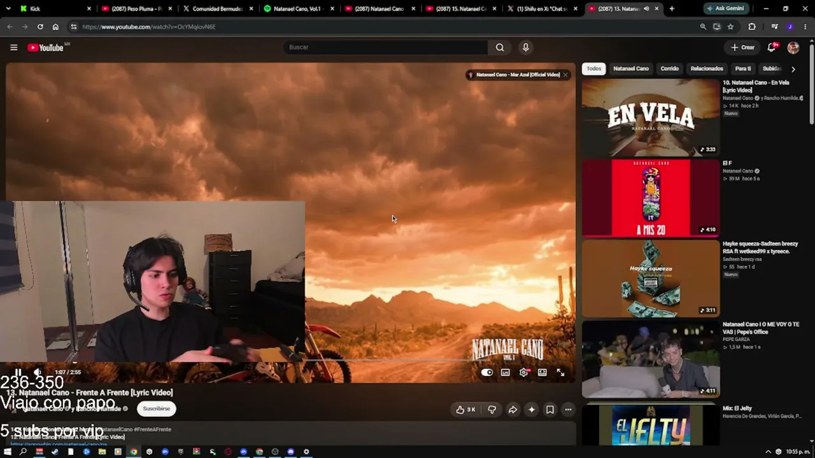The image size is (815, 458).
Task: Open the El Jelty mix thumbnail
Action: tap(651, 424)
